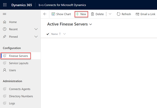Expand the Recent section chevron
157x108 pixels.
(36, 29)
